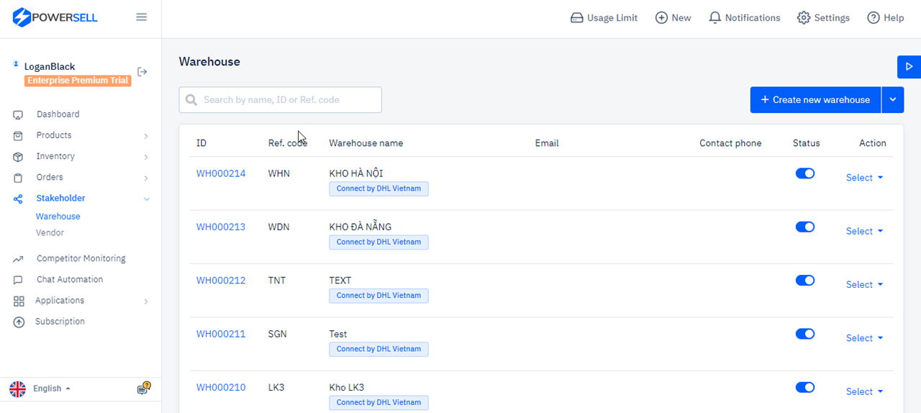921x413 pixels.
Task: Open warehouse link WH000211
Action: tap(221, 334)
